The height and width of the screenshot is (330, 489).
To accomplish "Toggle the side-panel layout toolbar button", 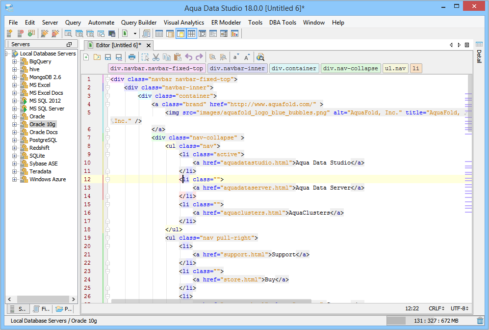I will [170, 33].
